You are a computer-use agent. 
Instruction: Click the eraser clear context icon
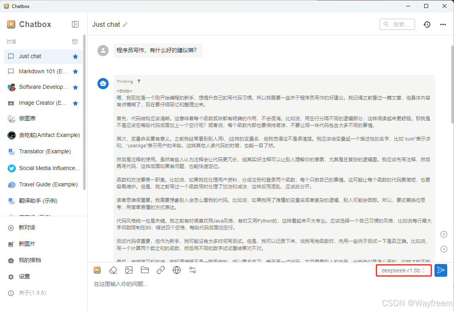tap(113, 270)
